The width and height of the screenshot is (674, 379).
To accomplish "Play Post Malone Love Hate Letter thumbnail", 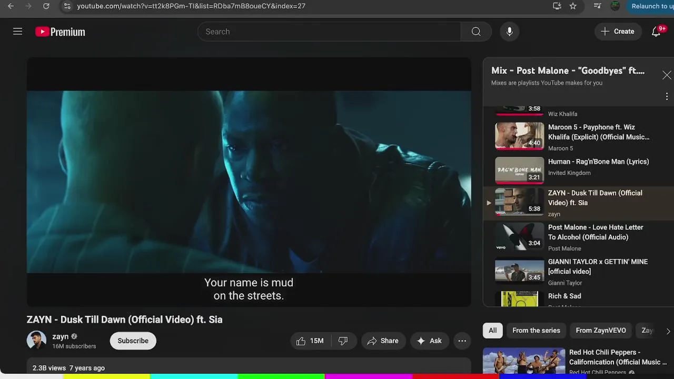I will (x=519, y=236).
